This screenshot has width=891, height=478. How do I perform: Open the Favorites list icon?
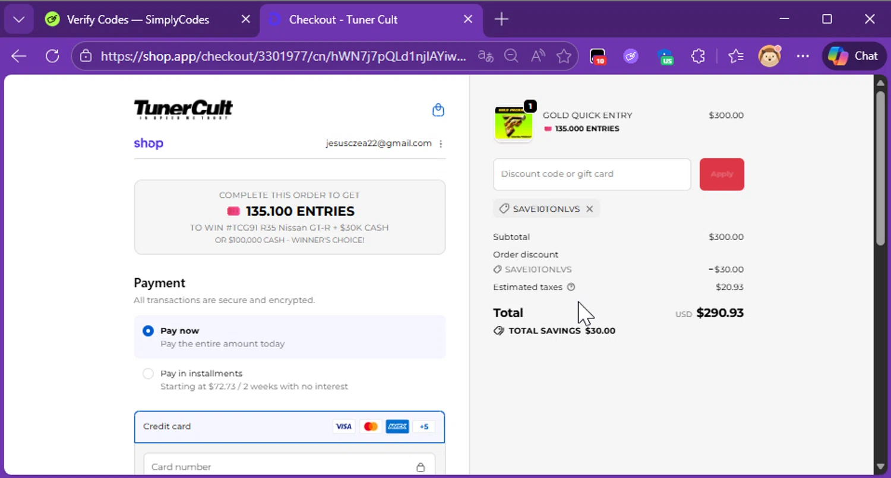(736, 56)
